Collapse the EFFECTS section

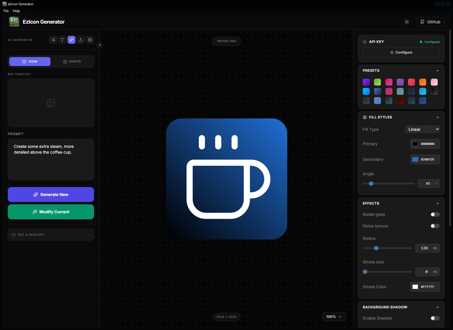(438, 203)
